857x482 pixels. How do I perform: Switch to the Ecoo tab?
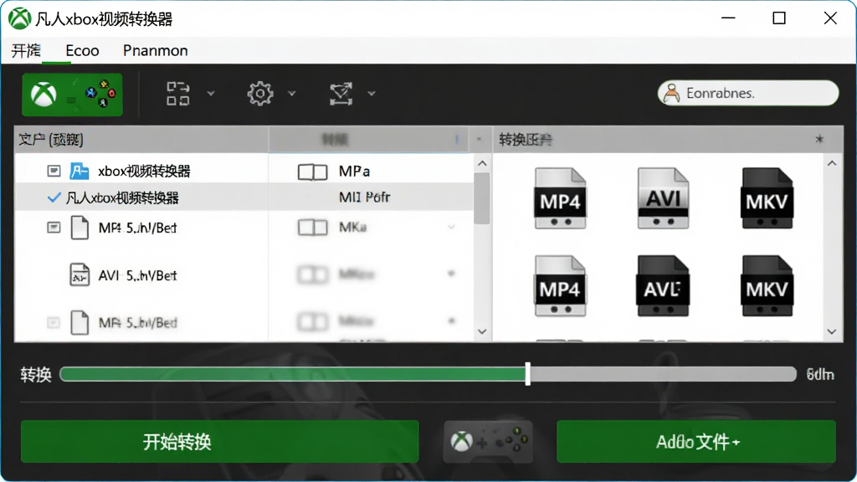coord(82,51)
